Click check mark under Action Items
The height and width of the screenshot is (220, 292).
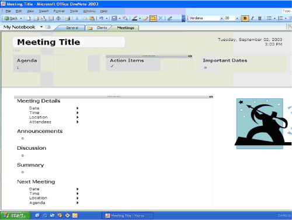(x=112, y=66)
